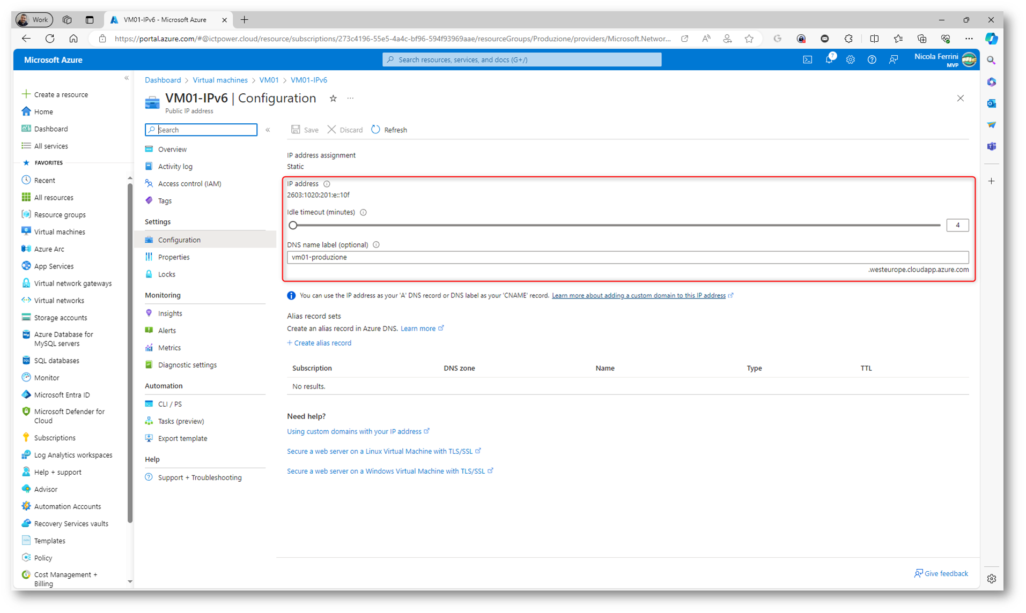
Task: Collapse the resource menu with chevrons
Action: point(268,130)
